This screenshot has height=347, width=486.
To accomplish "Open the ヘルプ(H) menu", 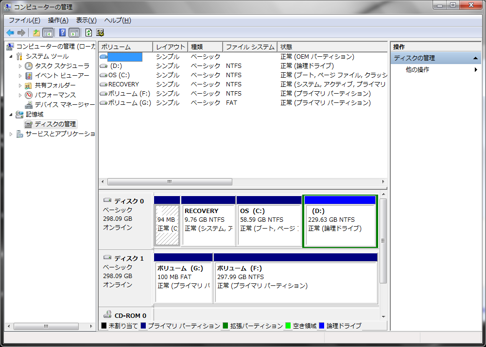I will coord(118,20).
